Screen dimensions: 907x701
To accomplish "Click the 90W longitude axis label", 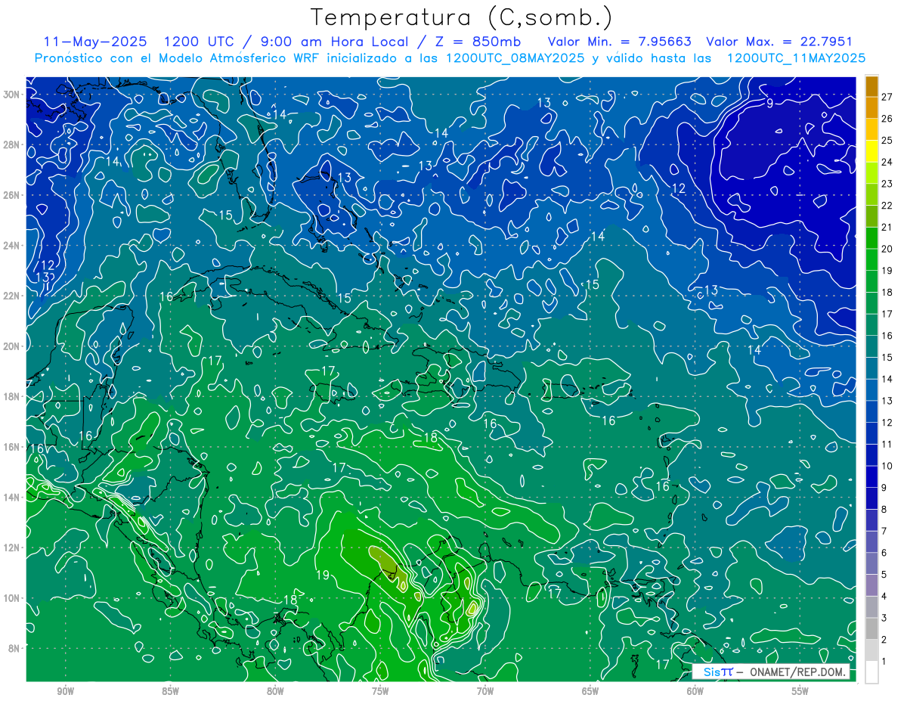I will point(65,691).
